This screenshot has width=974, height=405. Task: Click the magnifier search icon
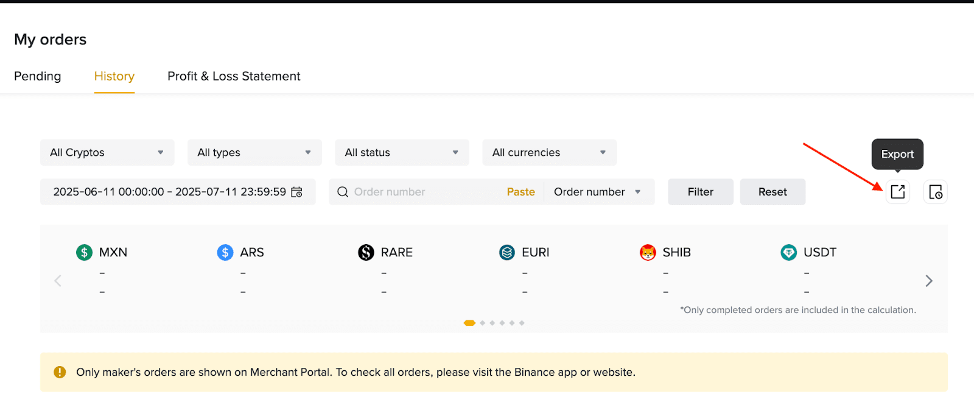tap(343, 192)
